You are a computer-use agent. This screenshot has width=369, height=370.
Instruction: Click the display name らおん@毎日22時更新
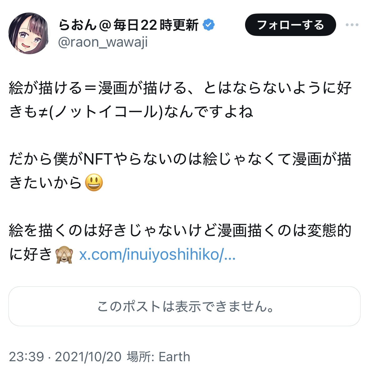coord(128,25)
